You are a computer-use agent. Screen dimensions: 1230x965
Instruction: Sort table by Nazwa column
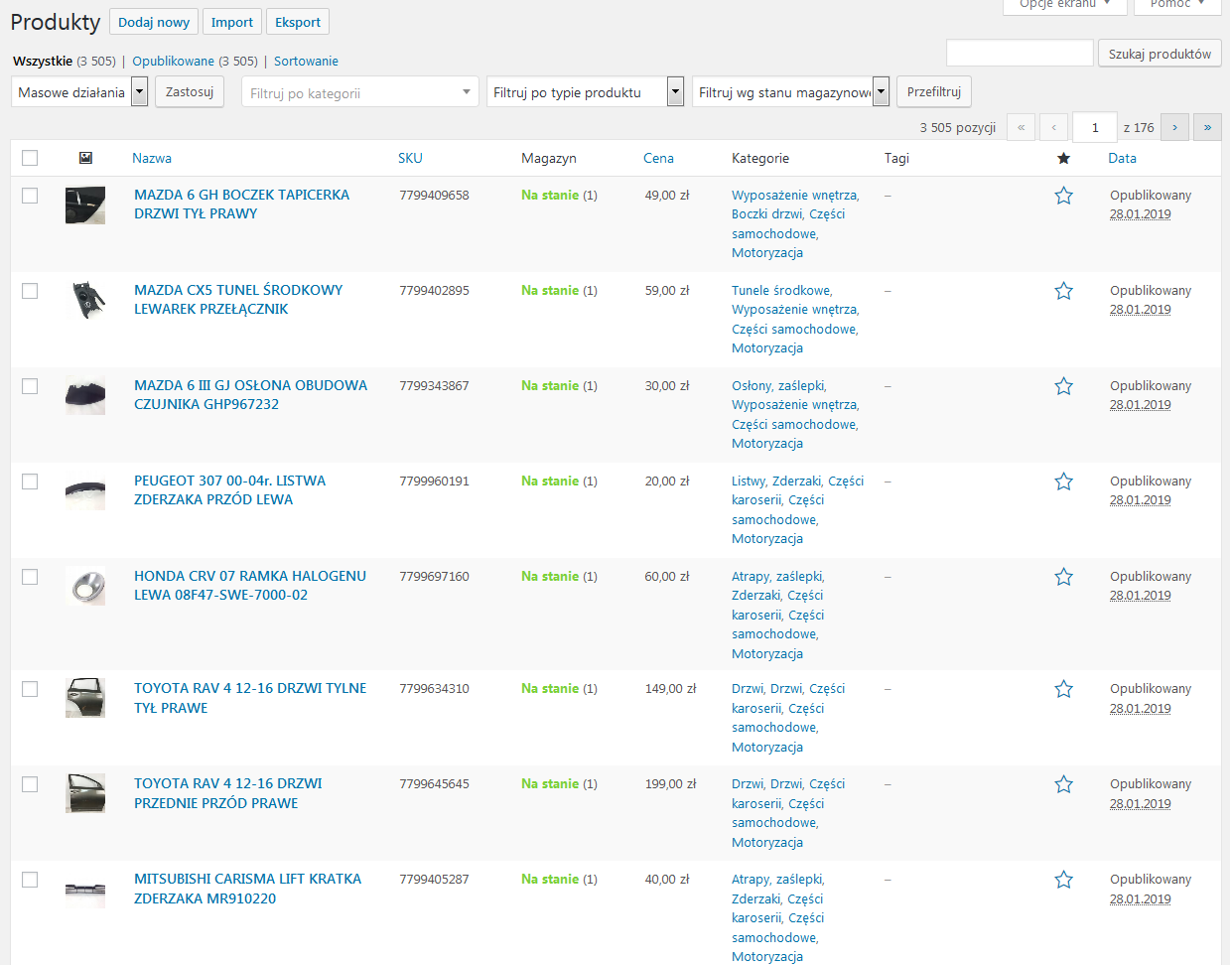click(152, 158)
